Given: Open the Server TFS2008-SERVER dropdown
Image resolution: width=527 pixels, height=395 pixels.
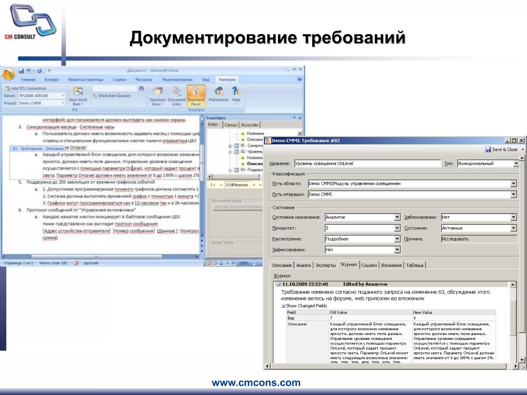Looking at the screenshot, I should tap(63, 96).
